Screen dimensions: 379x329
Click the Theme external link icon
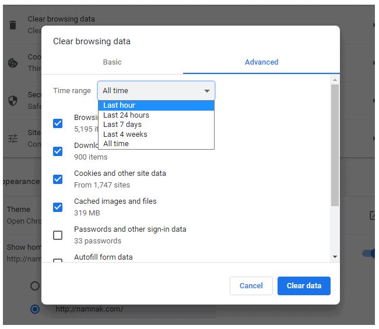pyautogui.click(x=373, y=215)
